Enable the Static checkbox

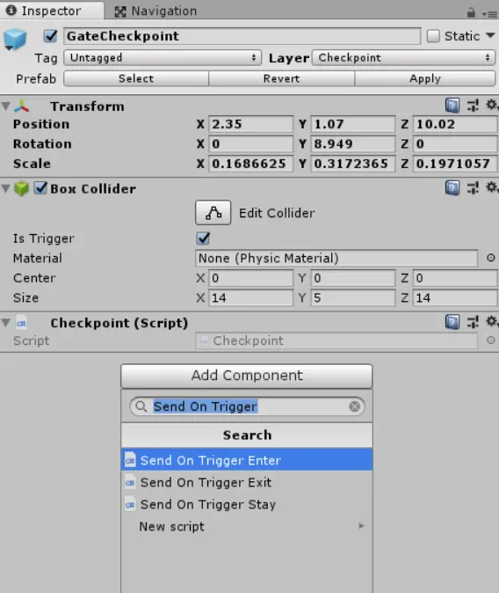(x=433, y=36)
